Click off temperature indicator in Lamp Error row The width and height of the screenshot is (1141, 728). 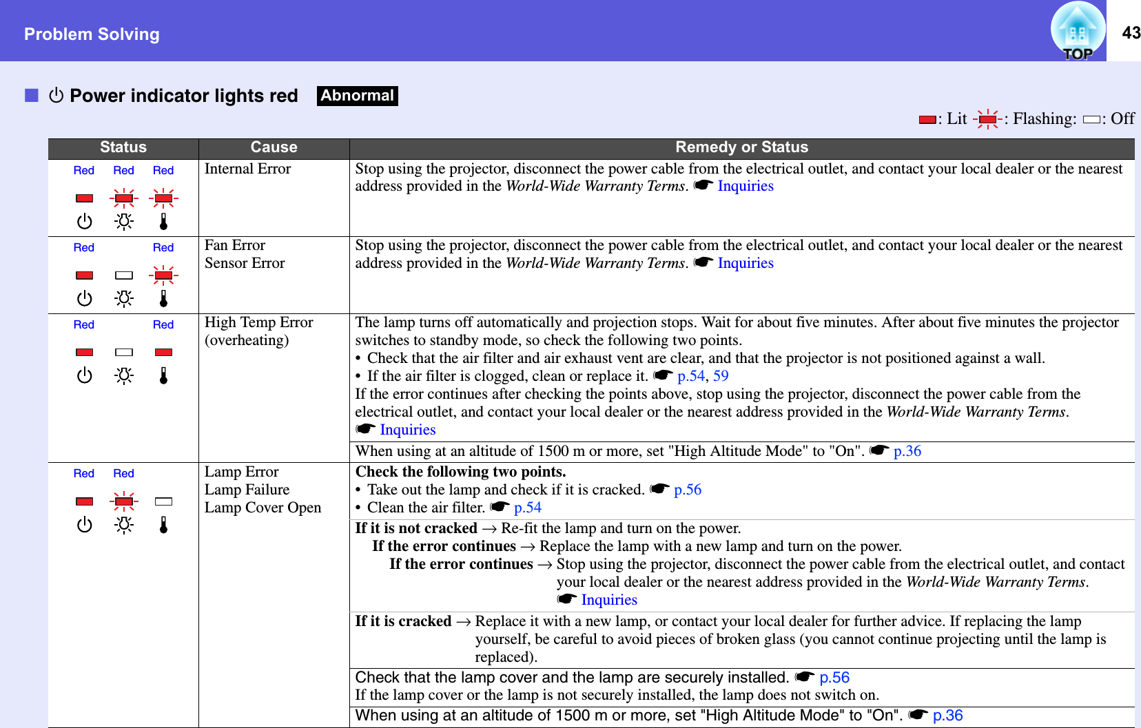(163, 501)
